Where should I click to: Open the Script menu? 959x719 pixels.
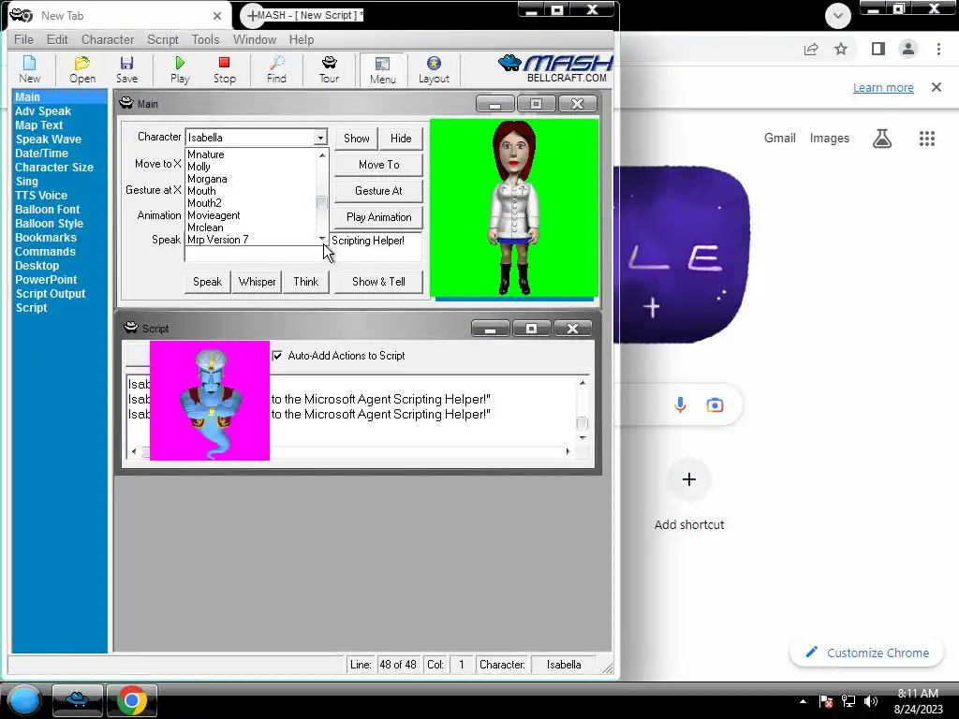point(163,39)
